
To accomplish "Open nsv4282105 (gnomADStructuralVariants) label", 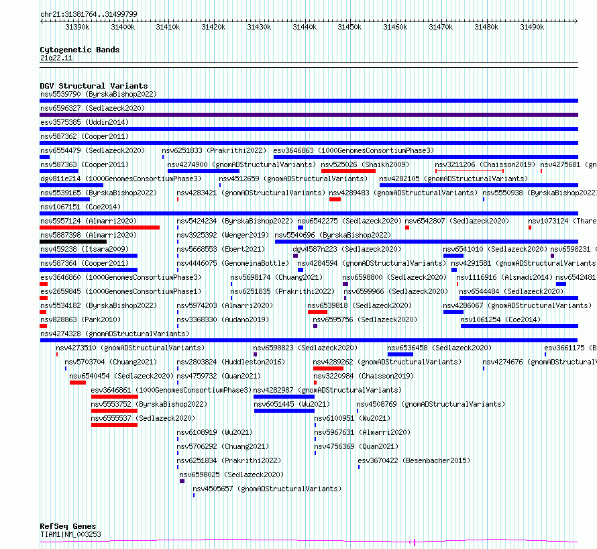I will click(x=453, y=179).
